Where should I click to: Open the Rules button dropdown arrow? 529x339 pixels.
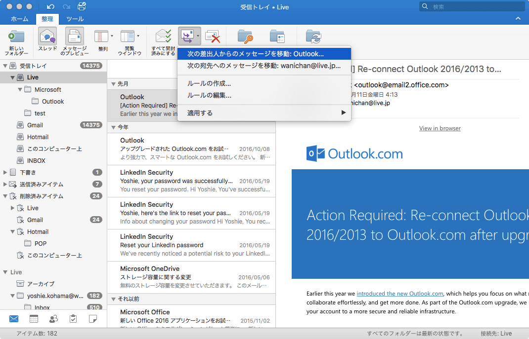coord(198,36)
